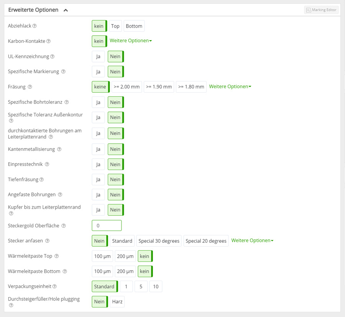
Task: Show help for Kantenmetallisierung
Action: point(59,149)
